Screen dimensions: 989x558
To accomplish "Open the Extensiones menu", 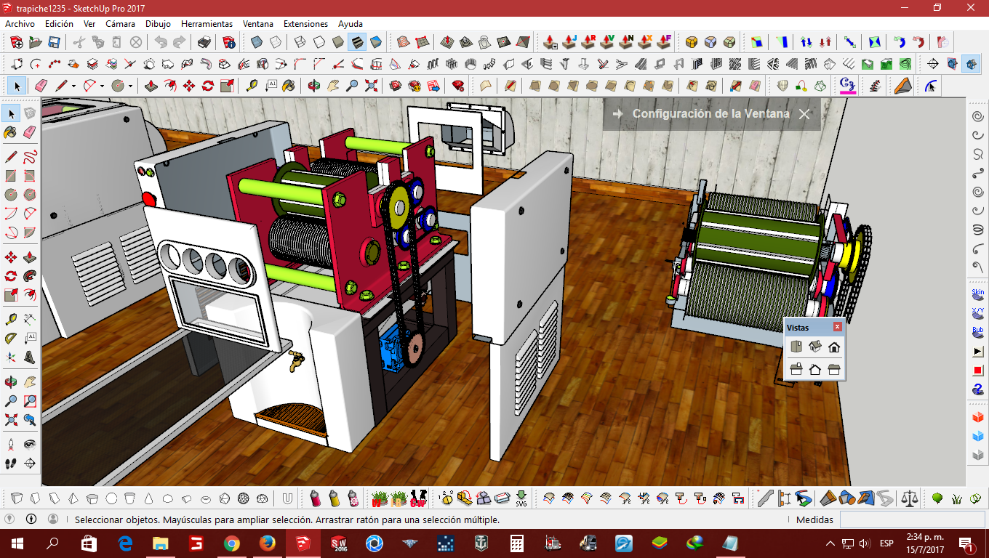I will (305, 24).
